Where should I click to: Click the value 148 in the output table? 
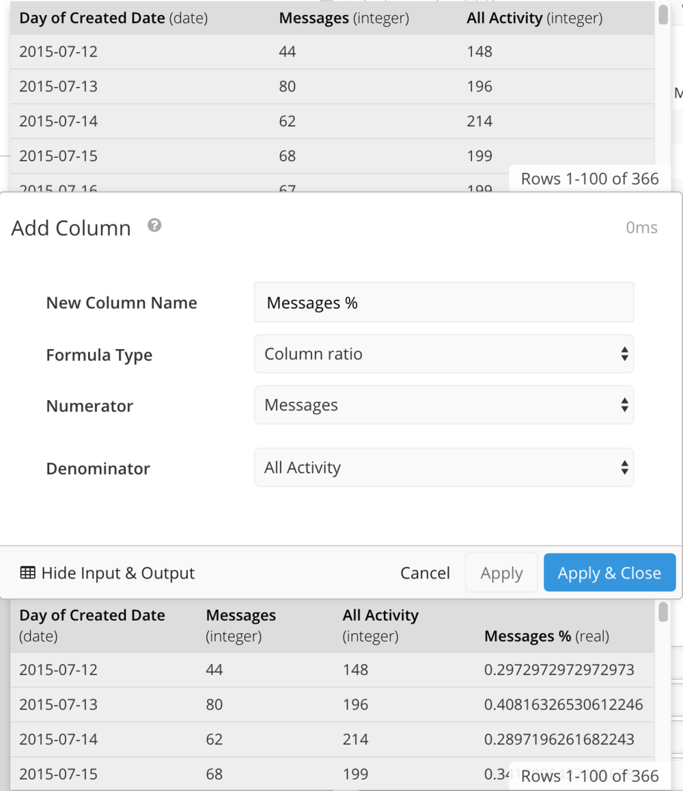(x=356, y=669)
